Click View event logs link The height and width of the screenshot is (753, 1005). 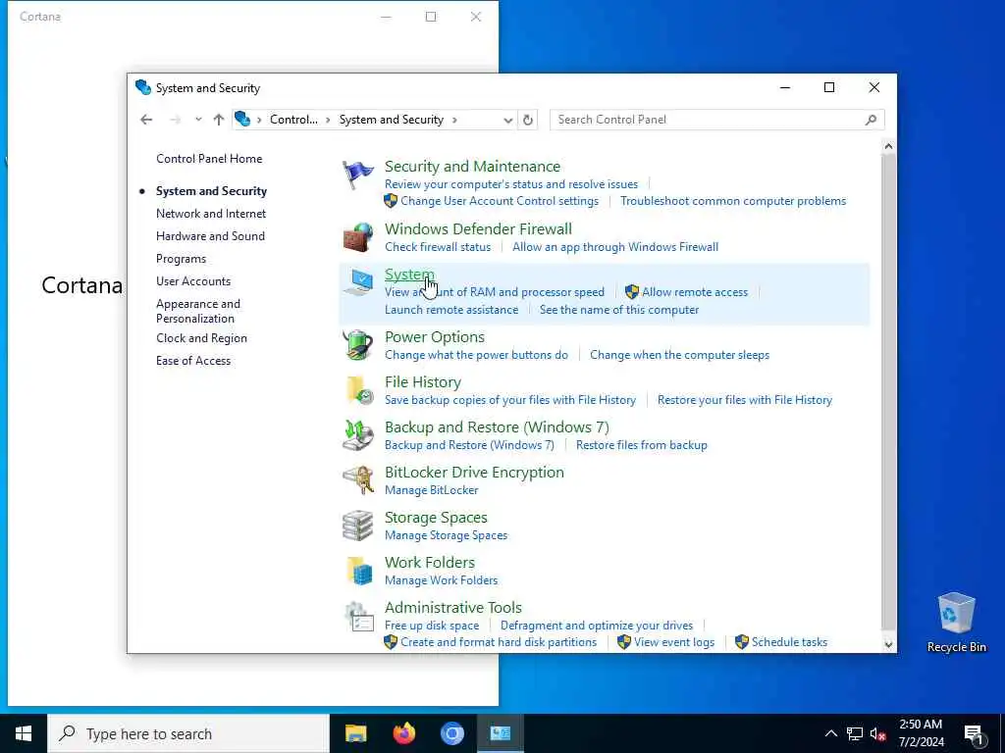click(674, 642)
